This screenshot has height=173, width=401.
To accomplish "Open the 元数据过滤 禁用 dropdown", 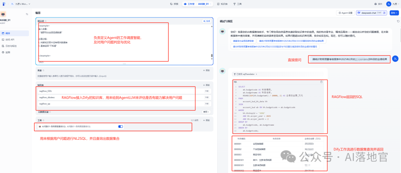I will click(x=206, y=112).
